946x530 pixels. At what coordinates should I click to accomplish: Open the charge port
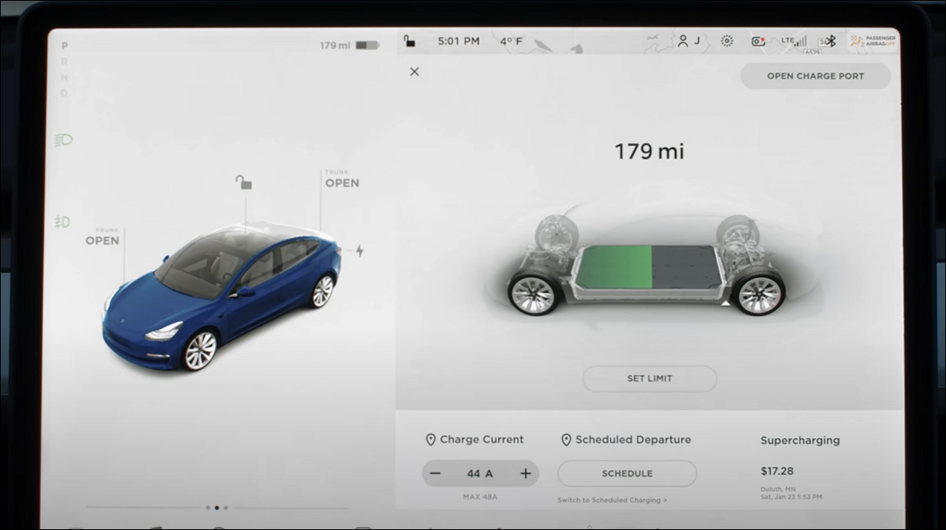coord(815,76)
